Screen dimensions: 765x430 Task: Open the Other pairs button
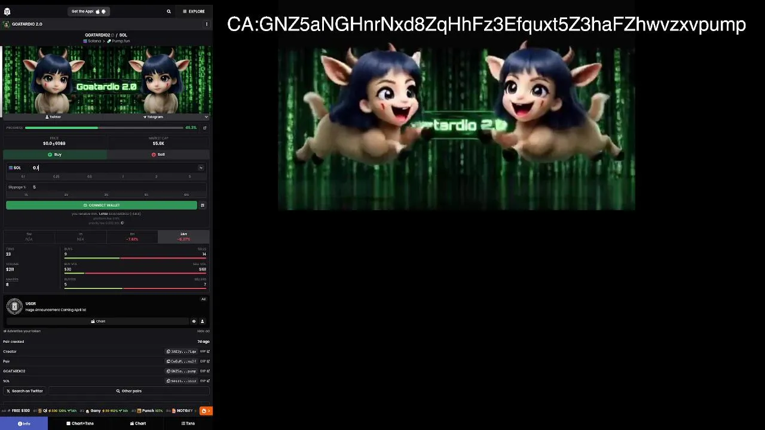[x=128, y=391]
